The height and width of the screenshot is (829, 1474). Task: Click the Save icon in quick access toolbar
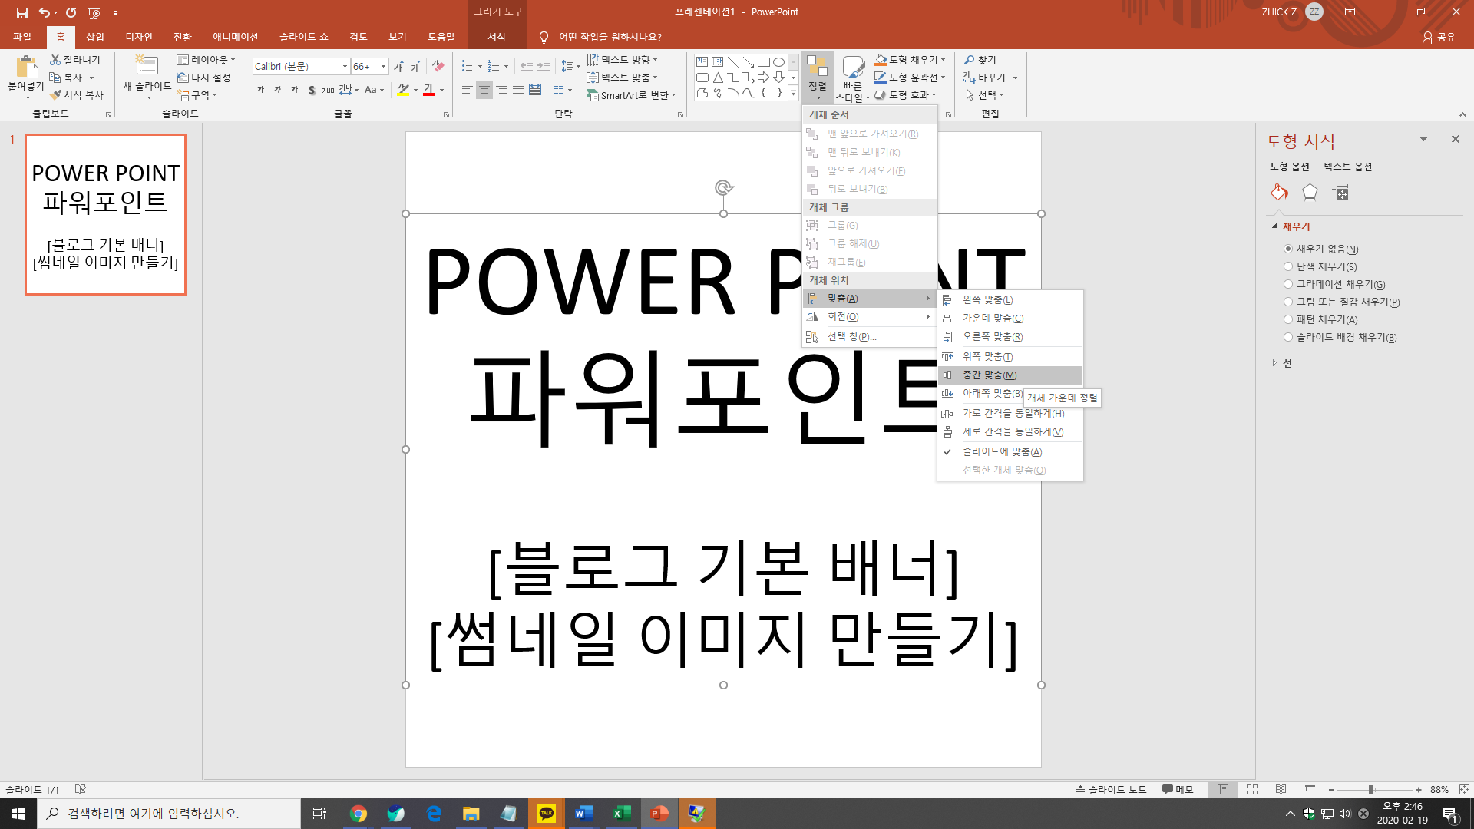coord(22,12)
